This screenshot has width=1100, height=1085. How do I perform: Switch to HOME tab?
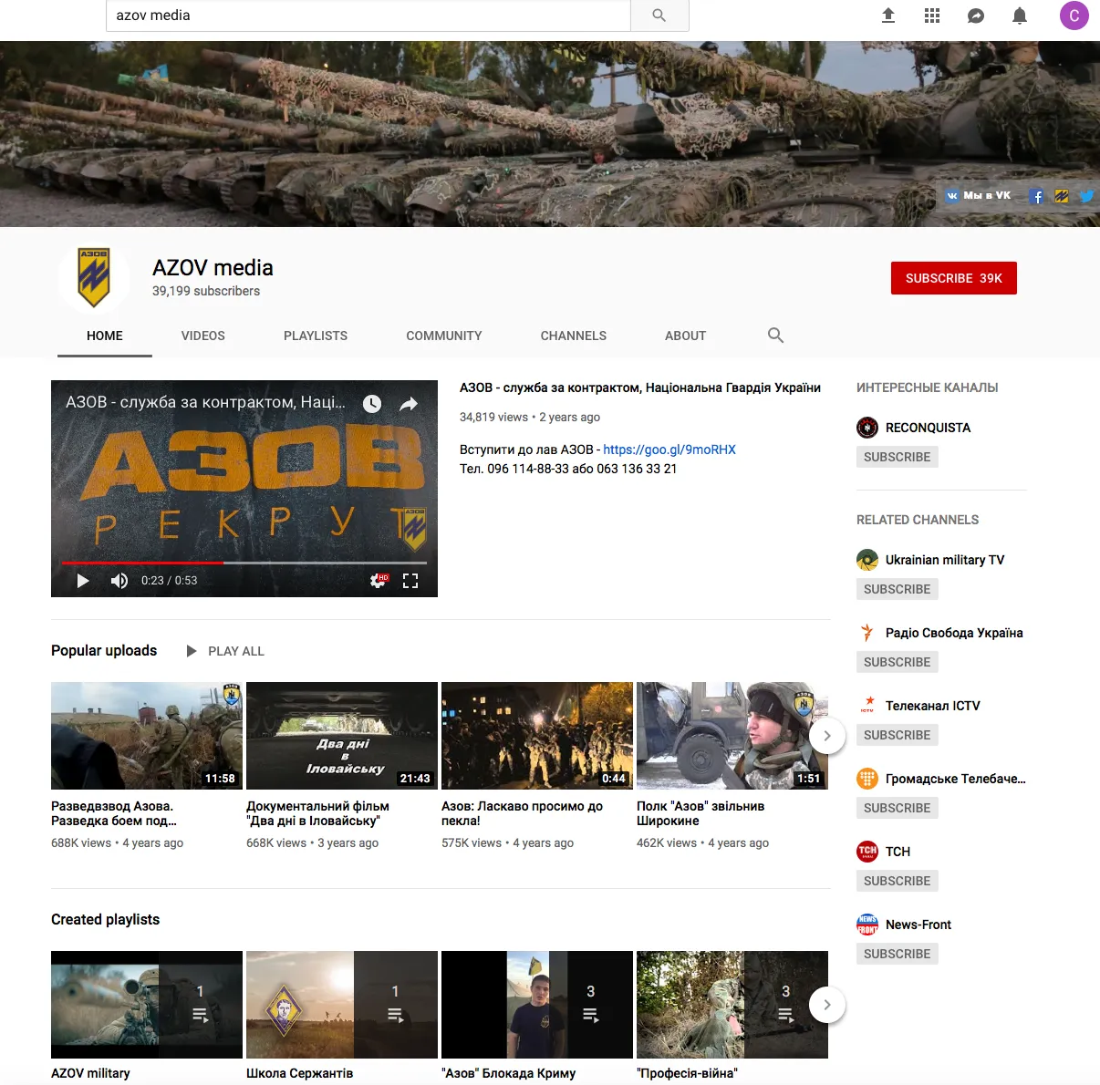[105, 336]
